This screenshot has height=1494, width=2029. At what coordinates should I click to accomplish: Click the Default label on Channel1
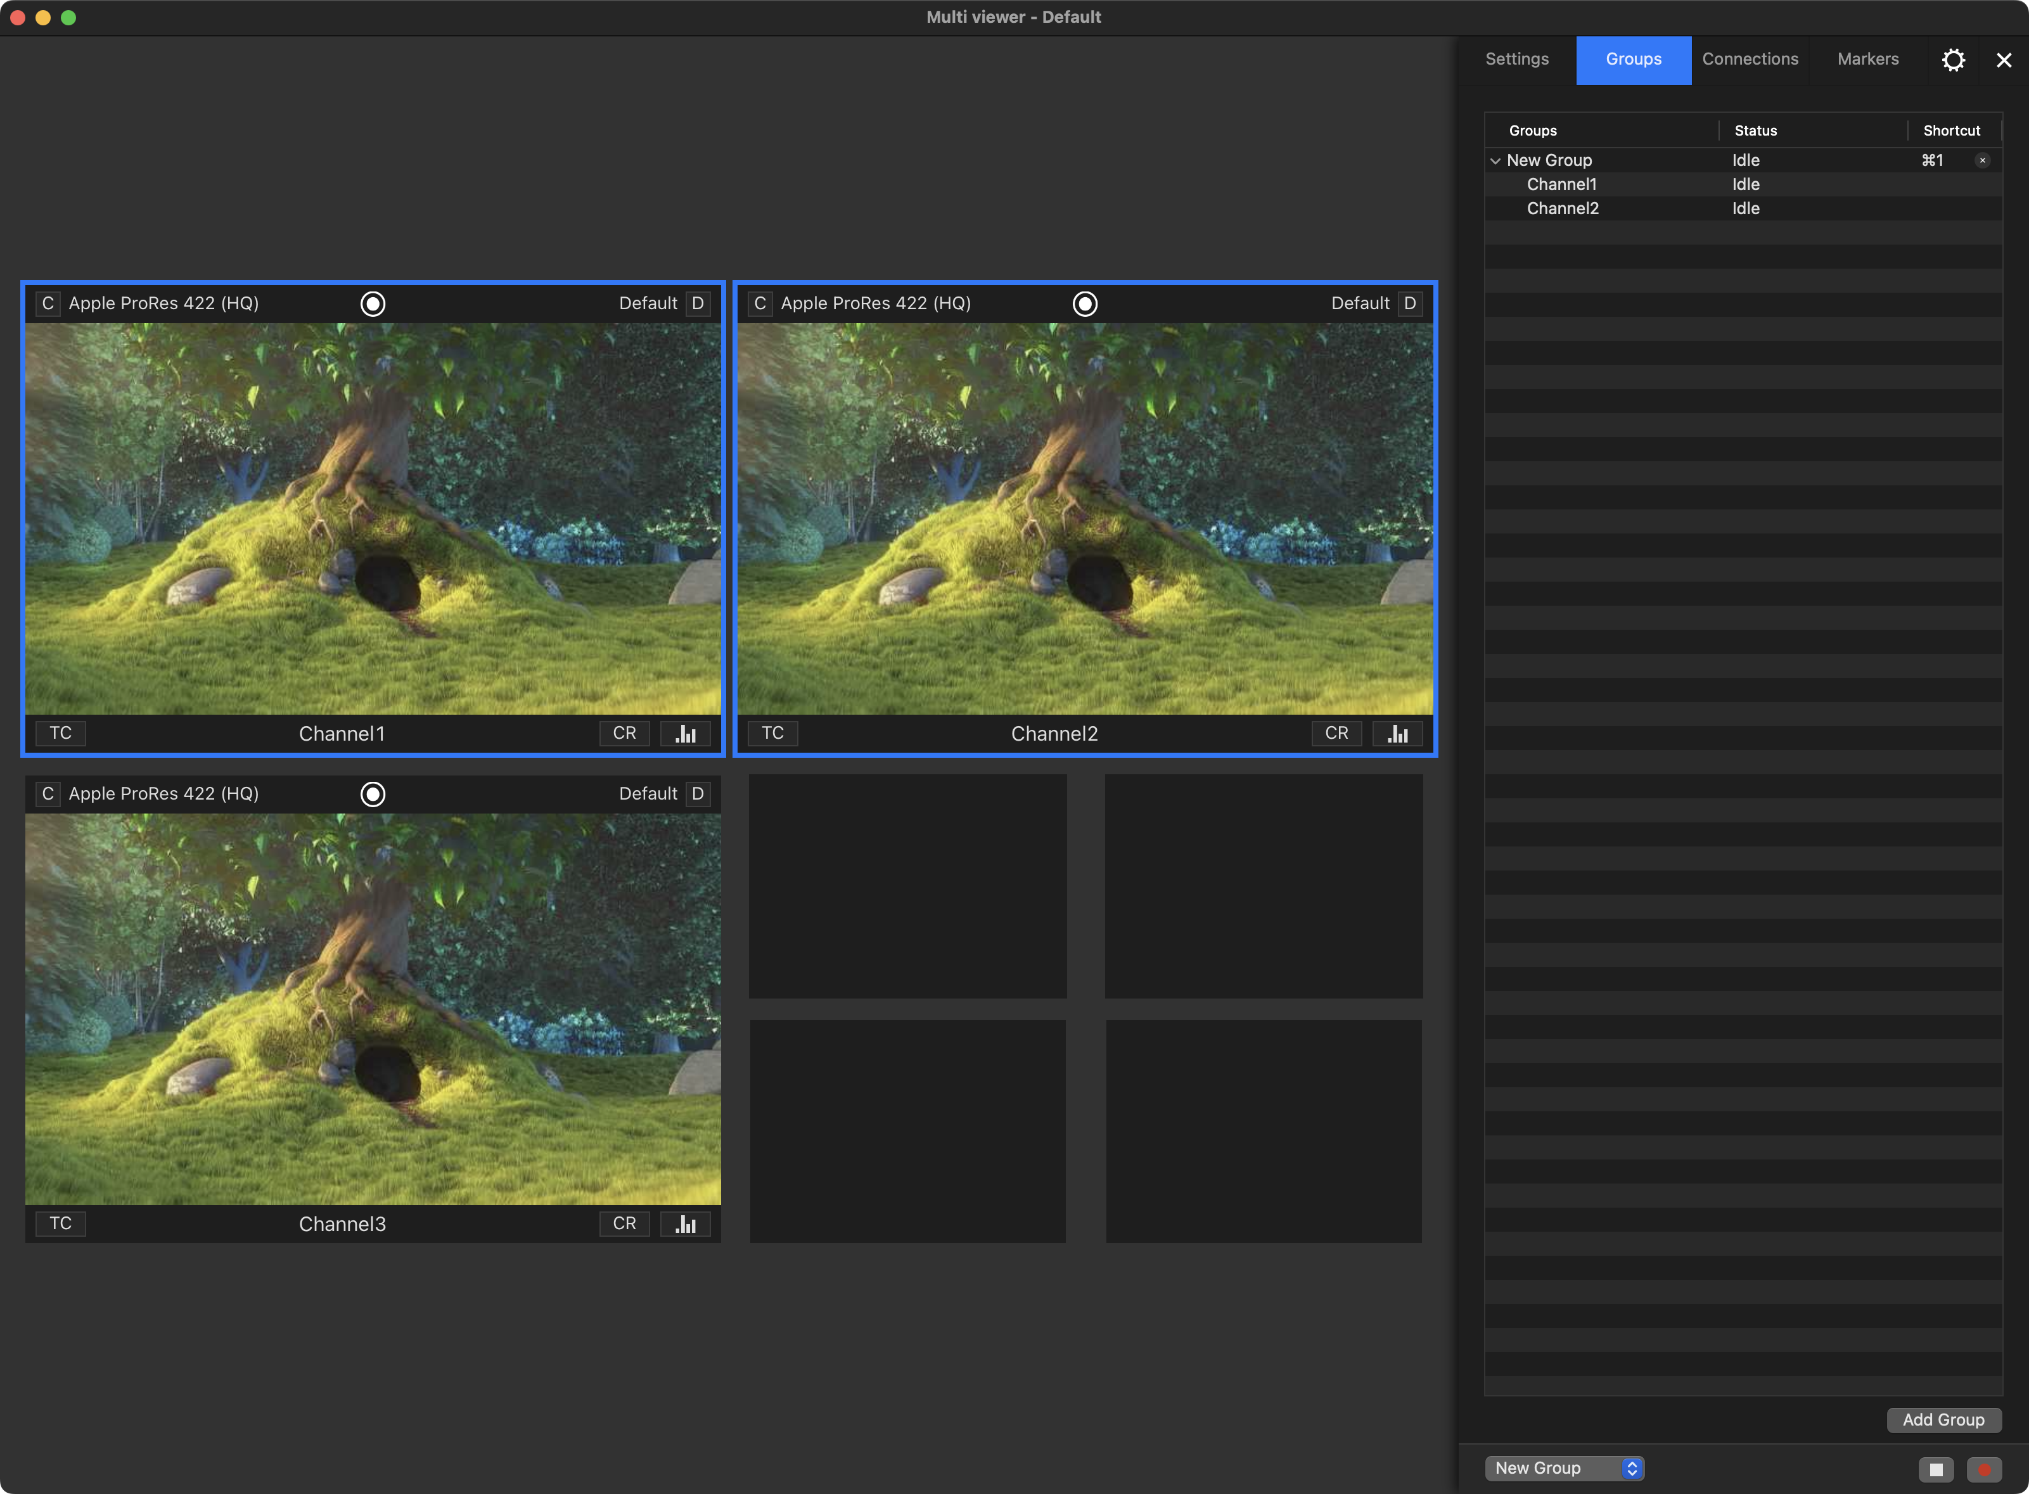[648, 304]
